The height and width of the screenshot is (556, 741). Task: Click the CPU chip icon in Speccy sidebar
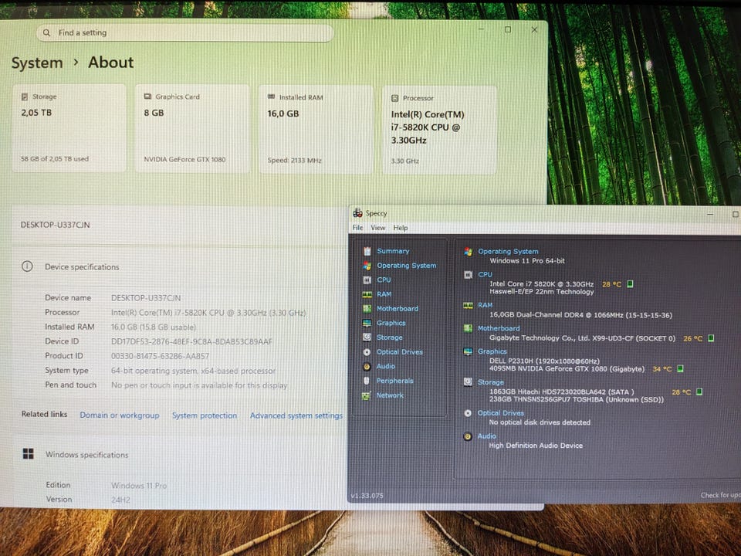coord(367,280)
